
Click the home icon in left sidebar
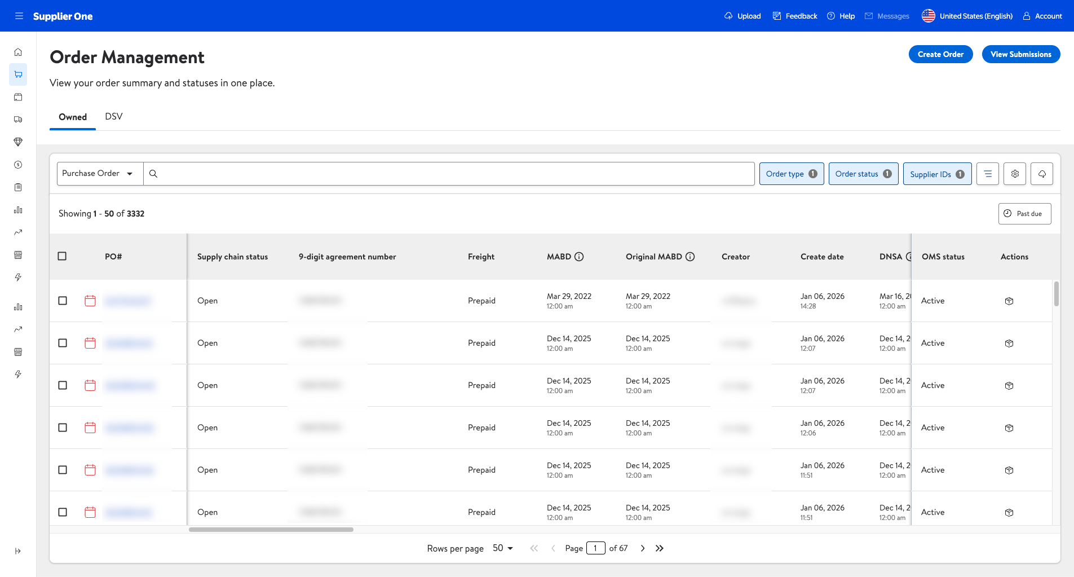click(18, 52)
